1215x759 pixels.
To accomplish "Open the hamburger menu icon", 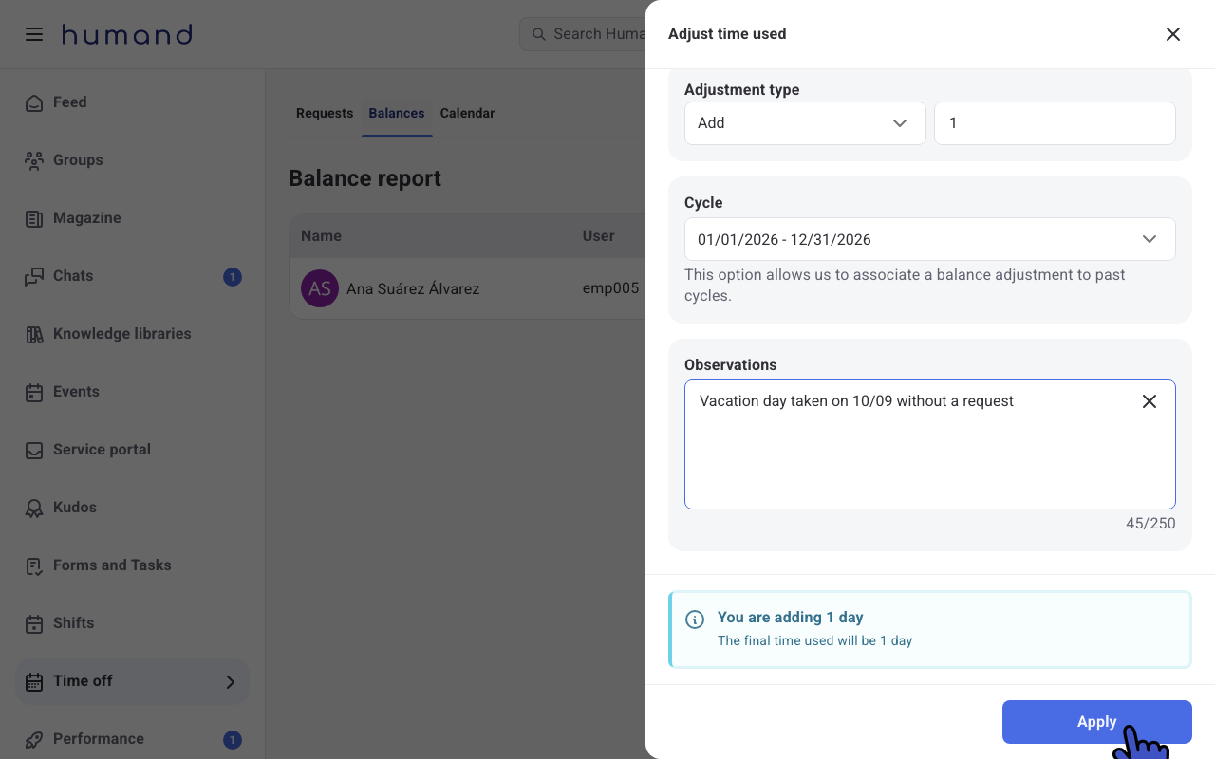I will tap(34, 34).
